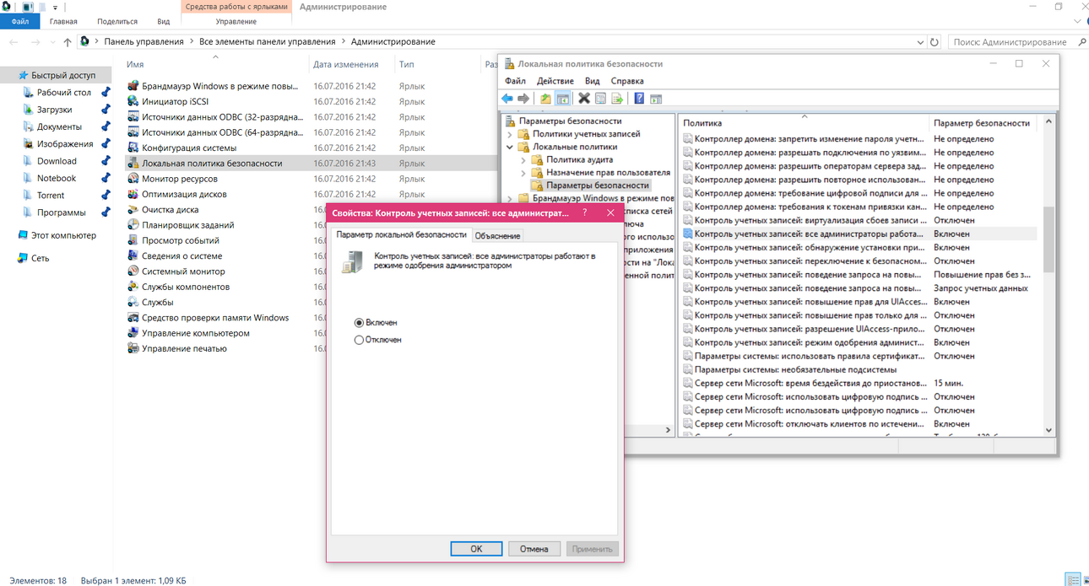This screenshot has height=586, width=1089.
Task: Click the This PC icon in Explorer sidebar
Action: pos(23,235)
